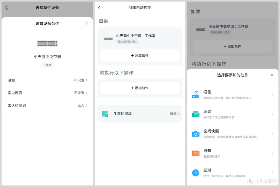Choose the 通知 action option

coord(232,153)
